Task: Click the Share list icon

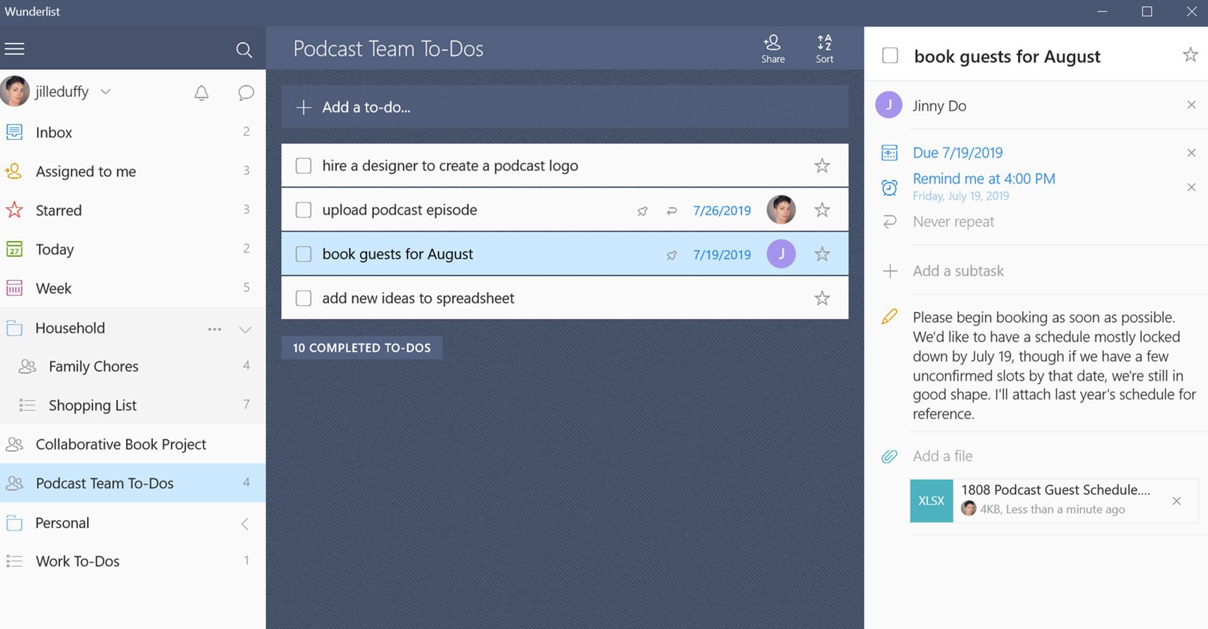Action: coord(773,49)
